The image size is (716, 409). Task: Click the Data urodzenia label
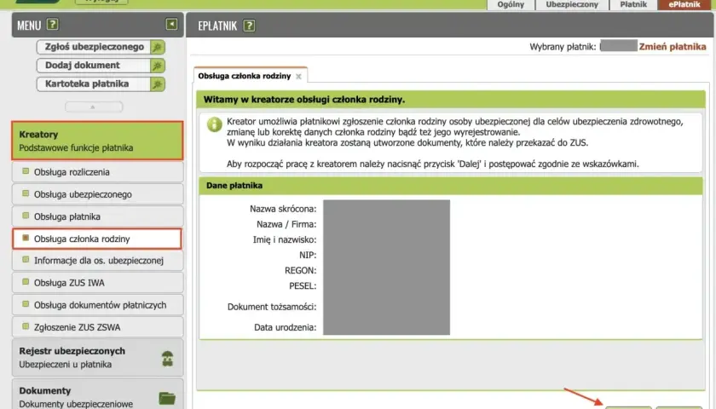(286, 328)
